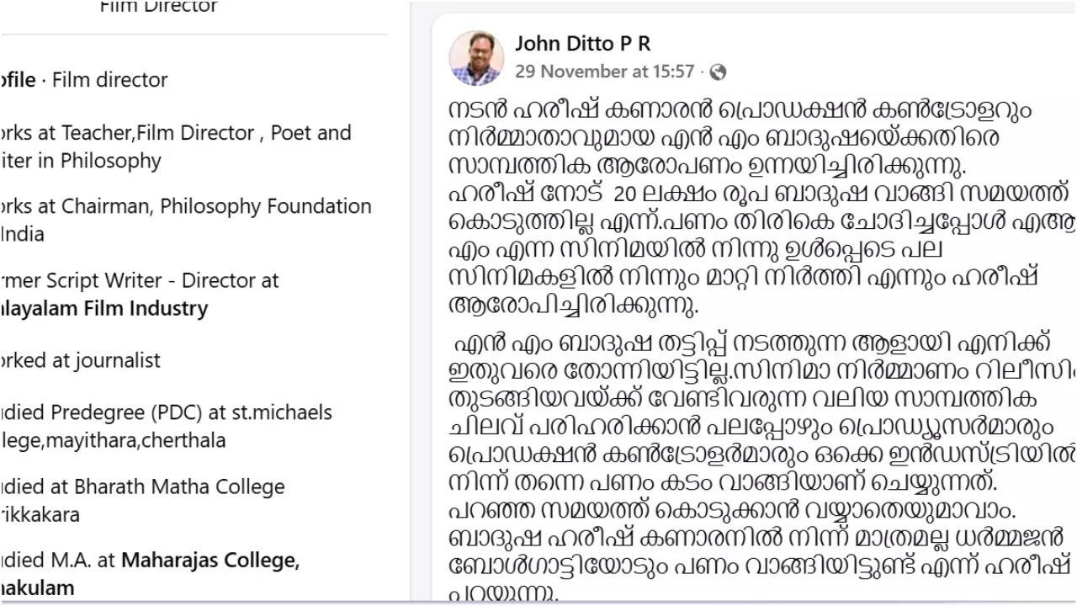Image resolution: width=1077 pixels, height=606 pixels.
Task: Click the last visible line of the post
Action: pos(503,594)
